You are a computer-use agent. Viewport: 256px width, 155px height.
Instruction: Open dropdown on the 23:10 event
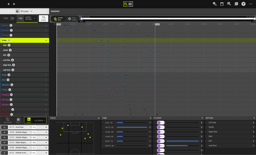pos(46,143)
